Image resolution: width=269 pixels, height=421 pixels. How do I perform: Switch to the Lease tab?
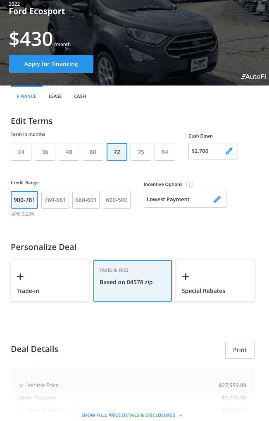(55, 96)
